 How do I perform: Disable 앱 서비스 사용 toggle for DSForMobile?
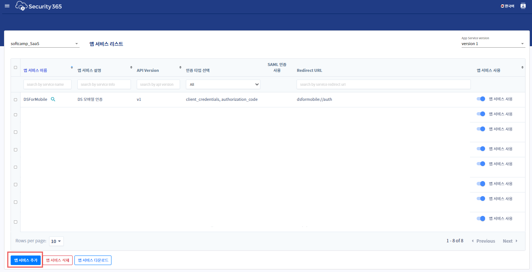pyautogui.click(x=481, y=99)
